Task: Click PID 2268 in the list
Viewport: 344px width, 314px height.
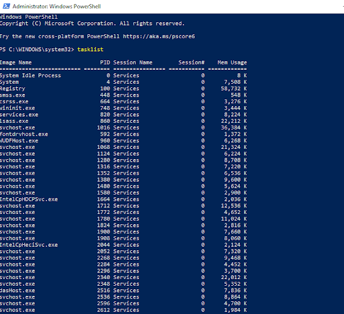Action: [103, 258]
